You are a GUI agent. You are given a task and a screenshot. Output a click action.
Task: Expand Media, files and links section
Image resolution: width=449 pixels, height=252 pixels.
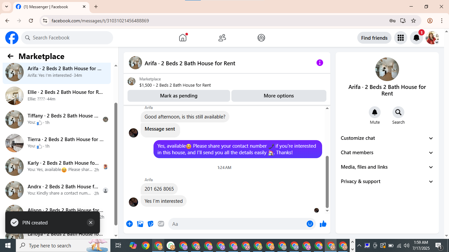tap(387, 167)
